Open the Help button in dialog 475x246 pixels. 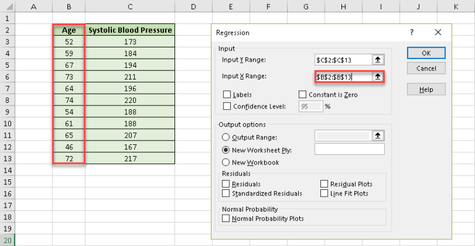pyautogui.click(x=426, y=89)
